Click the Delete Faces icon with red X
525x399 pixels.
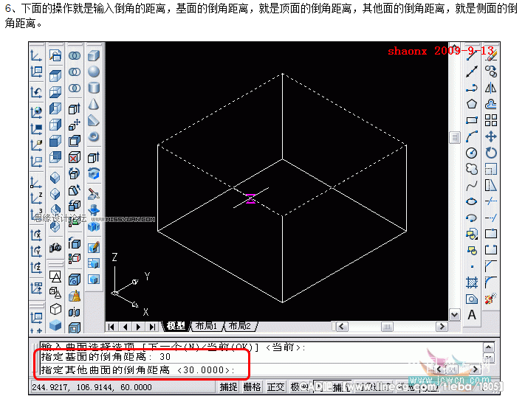click(x=75, y=157)
